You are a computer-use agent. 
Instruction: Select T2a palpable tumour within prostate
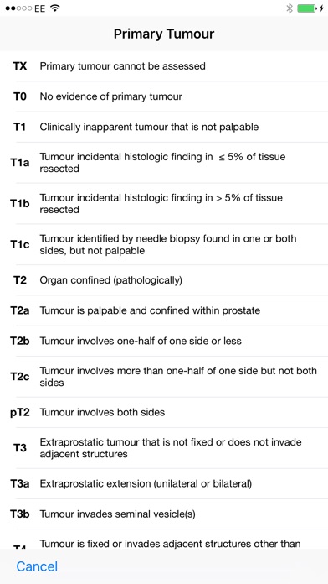pyautogui.click(x=164, y=310)
